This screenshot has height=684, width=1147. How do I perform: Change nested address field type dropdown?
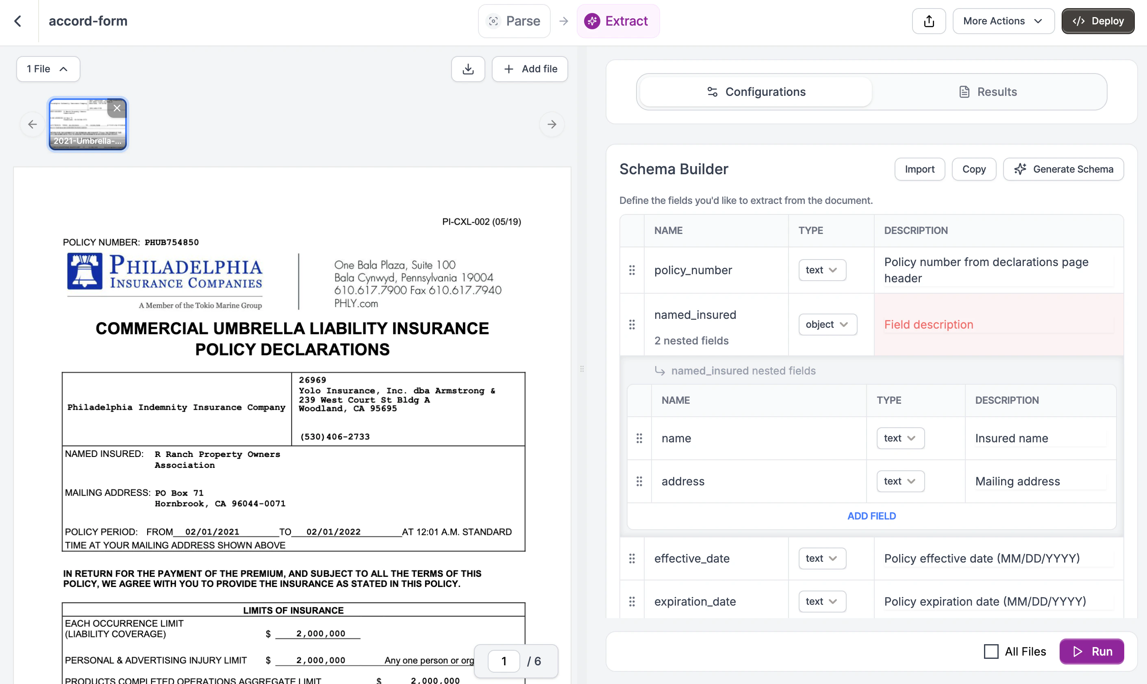click(x=900, y=481)
